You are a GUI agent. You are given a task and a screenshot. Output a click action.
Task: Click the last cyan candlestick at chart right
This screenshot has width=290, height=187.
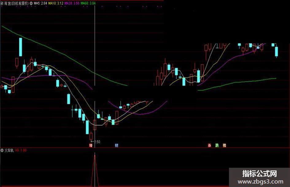276,52
